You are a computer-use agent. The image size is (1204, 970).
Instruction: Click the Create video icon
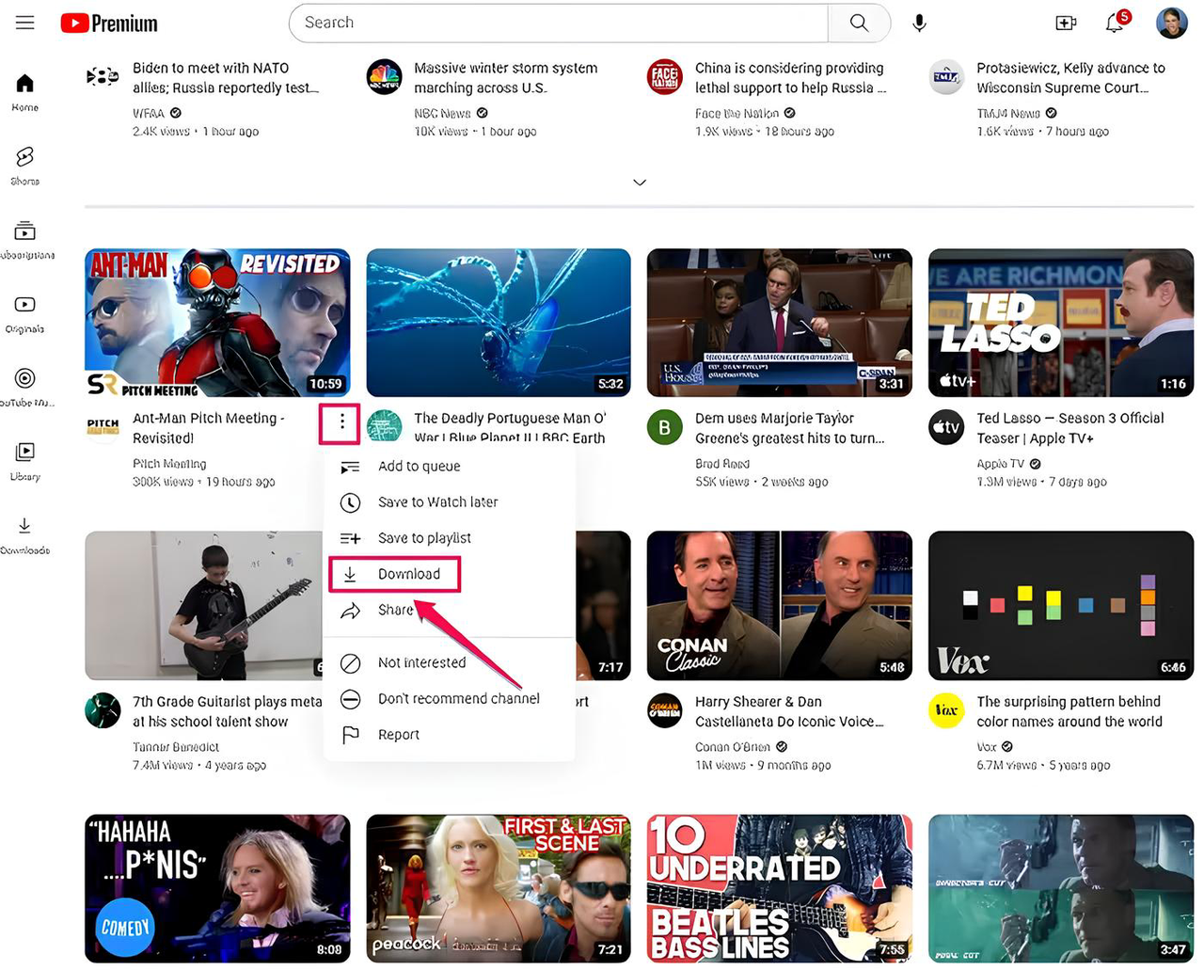click(x=1066, y=22)
